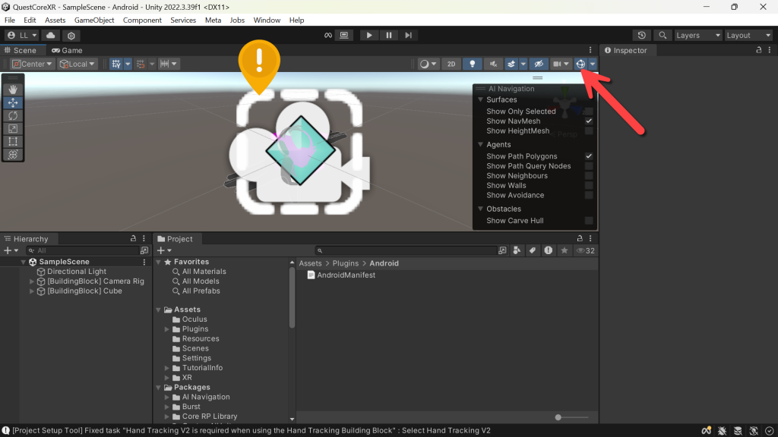Open the draw mode dropdown

click(x=428, y=64)
